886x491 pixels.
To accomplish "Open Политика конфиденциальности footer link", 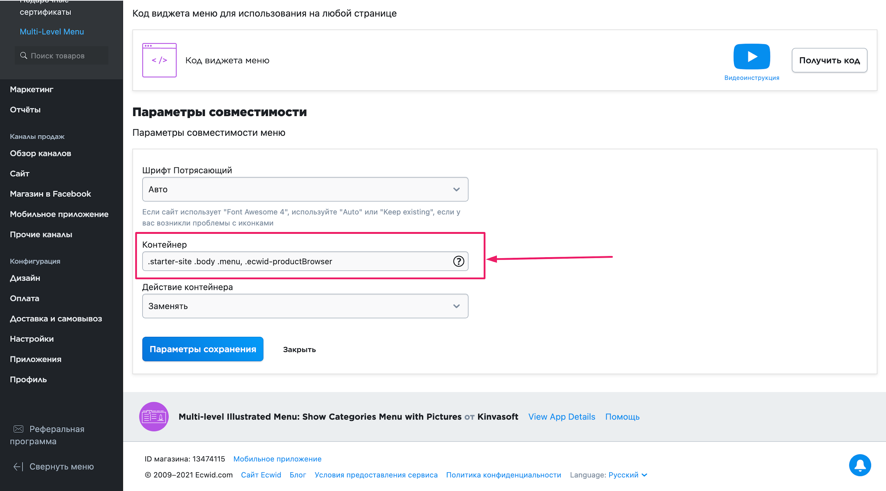I will click(503, 475).
